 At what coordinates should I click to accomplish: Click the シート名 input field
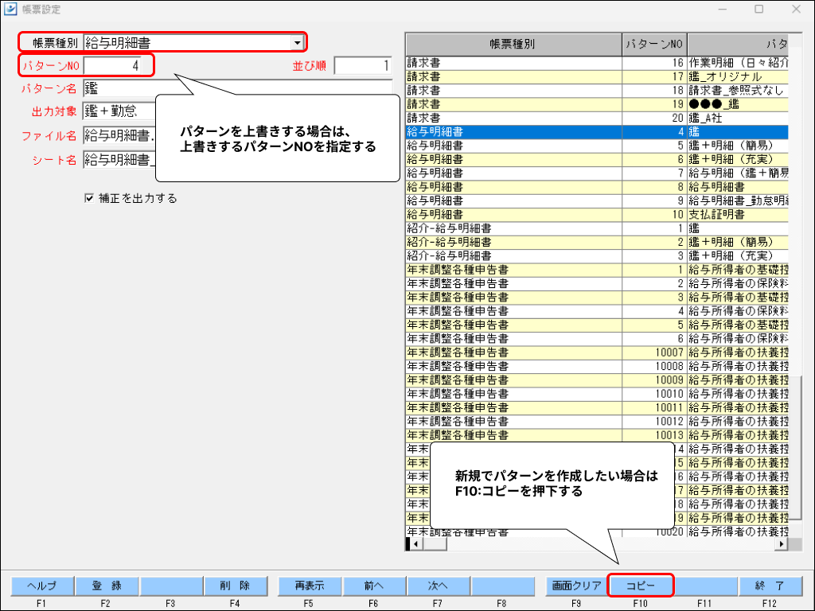119,159
